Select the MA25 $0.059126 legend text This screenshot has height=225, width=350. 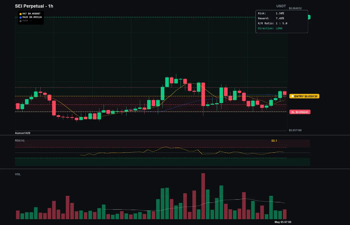pos(32,17)
